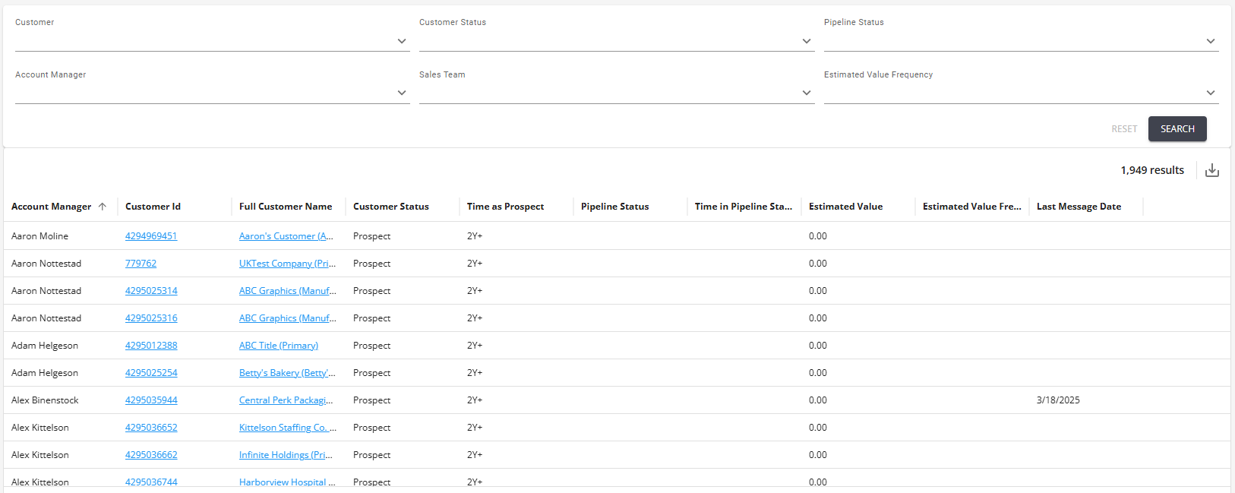Open customer ID 4294969451 link
Image resolution: width=1235 pixels, height=493 pixels.
(x=151, y=236)
